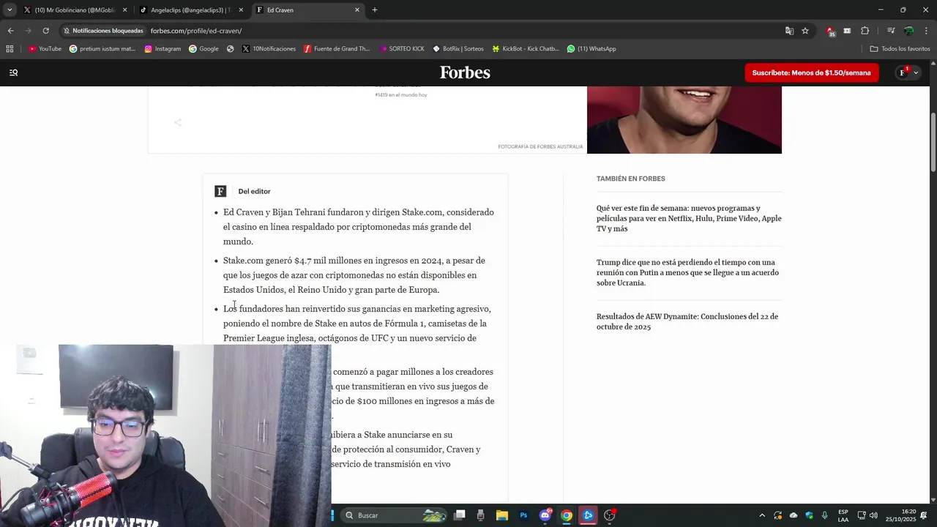Open the Chrome profile avatar
The height and width of the screenshot is (527, 937).
(x=908, y=31)
